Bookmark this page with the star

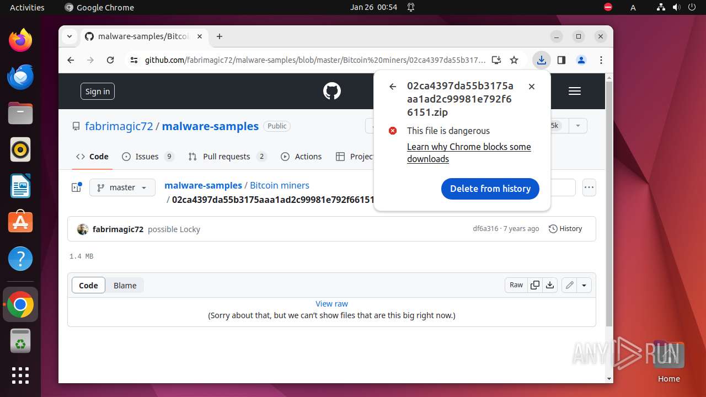click(x=514, y=60)
